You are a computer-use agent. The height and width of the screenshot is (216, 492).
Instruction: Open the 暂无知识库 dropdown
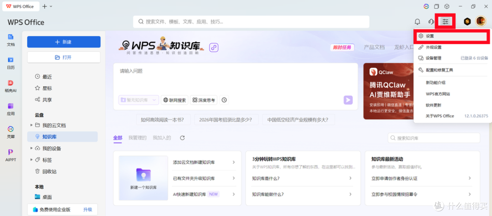coord(138,100)
